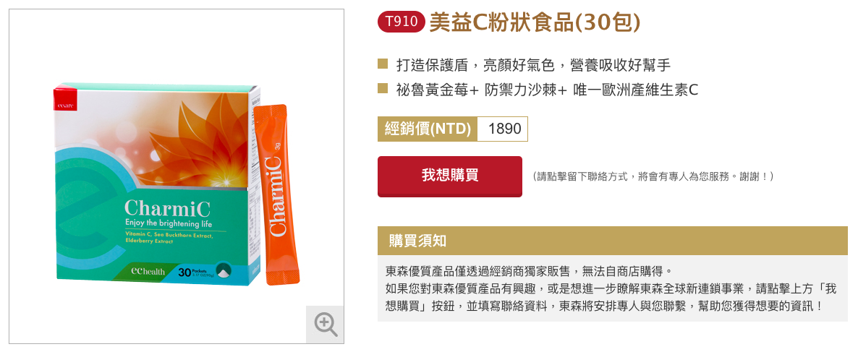
Task: Click the Enjoy the brightening life tagline
Action: (168, 224)
